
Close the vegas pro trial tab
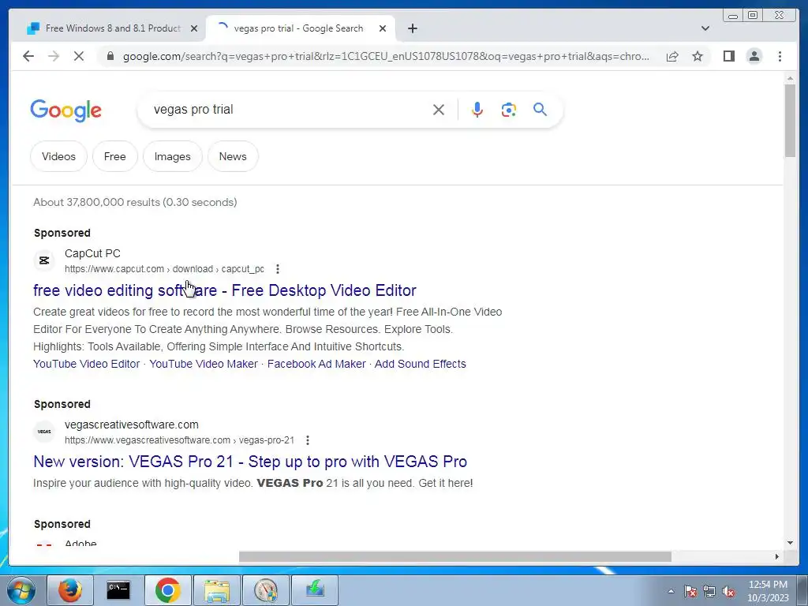coord(383,28)
